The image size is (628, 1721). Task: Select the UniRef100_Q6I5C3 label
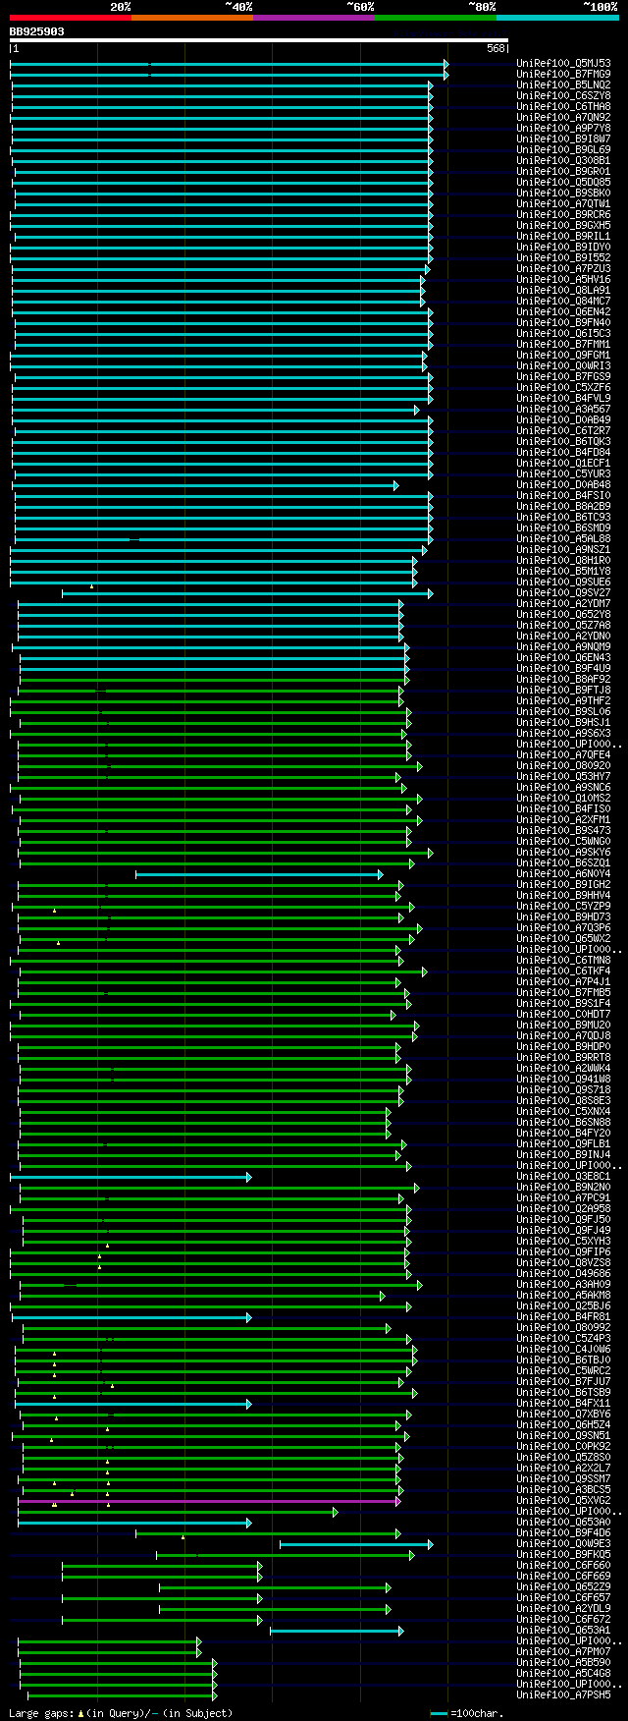tap(563, 334)
